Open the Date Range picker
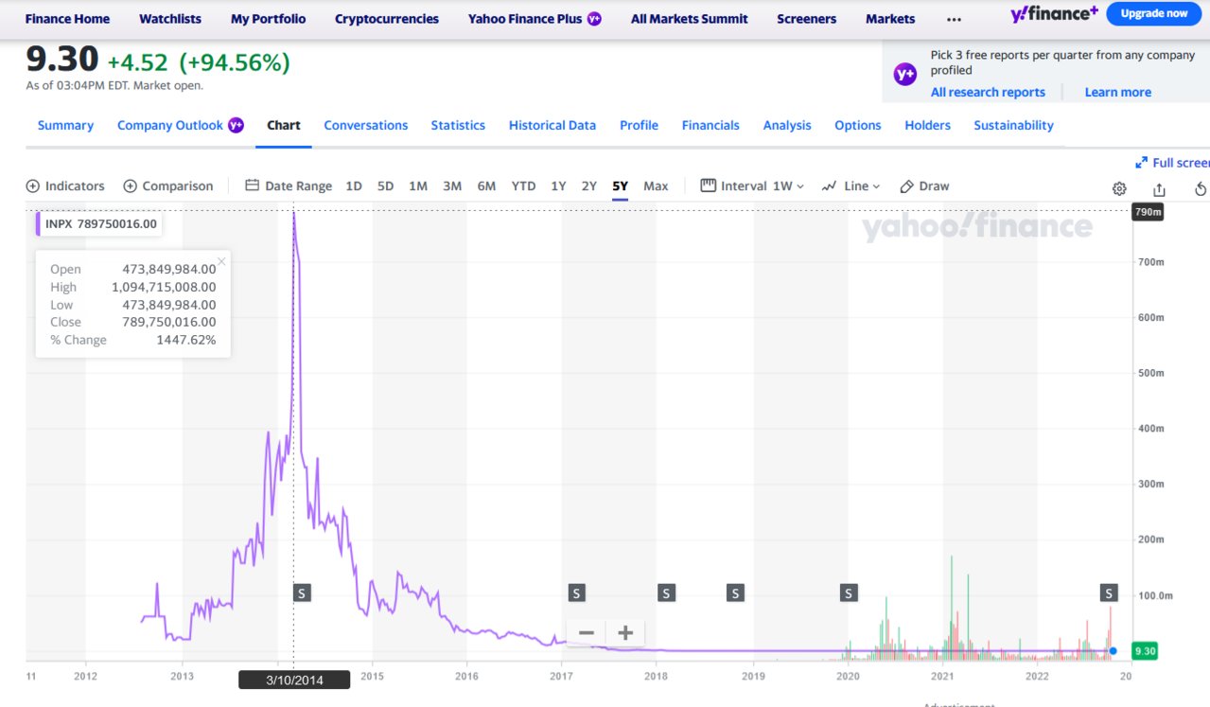 click(x=289, y=186)
